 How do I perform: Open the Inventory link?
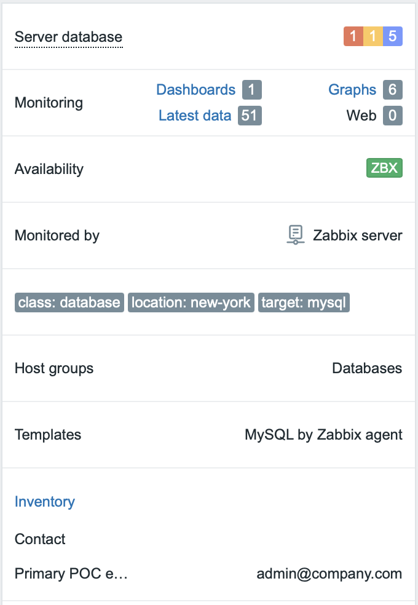coord(45,502)
